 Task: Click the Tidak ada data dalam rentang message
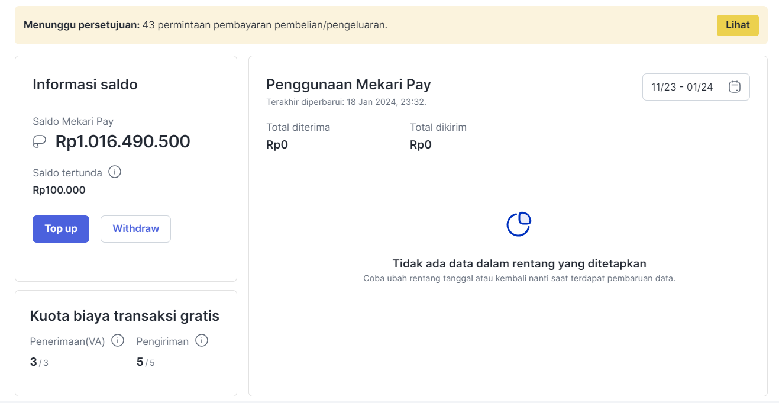pyautogui.click(x=519, y=263)
